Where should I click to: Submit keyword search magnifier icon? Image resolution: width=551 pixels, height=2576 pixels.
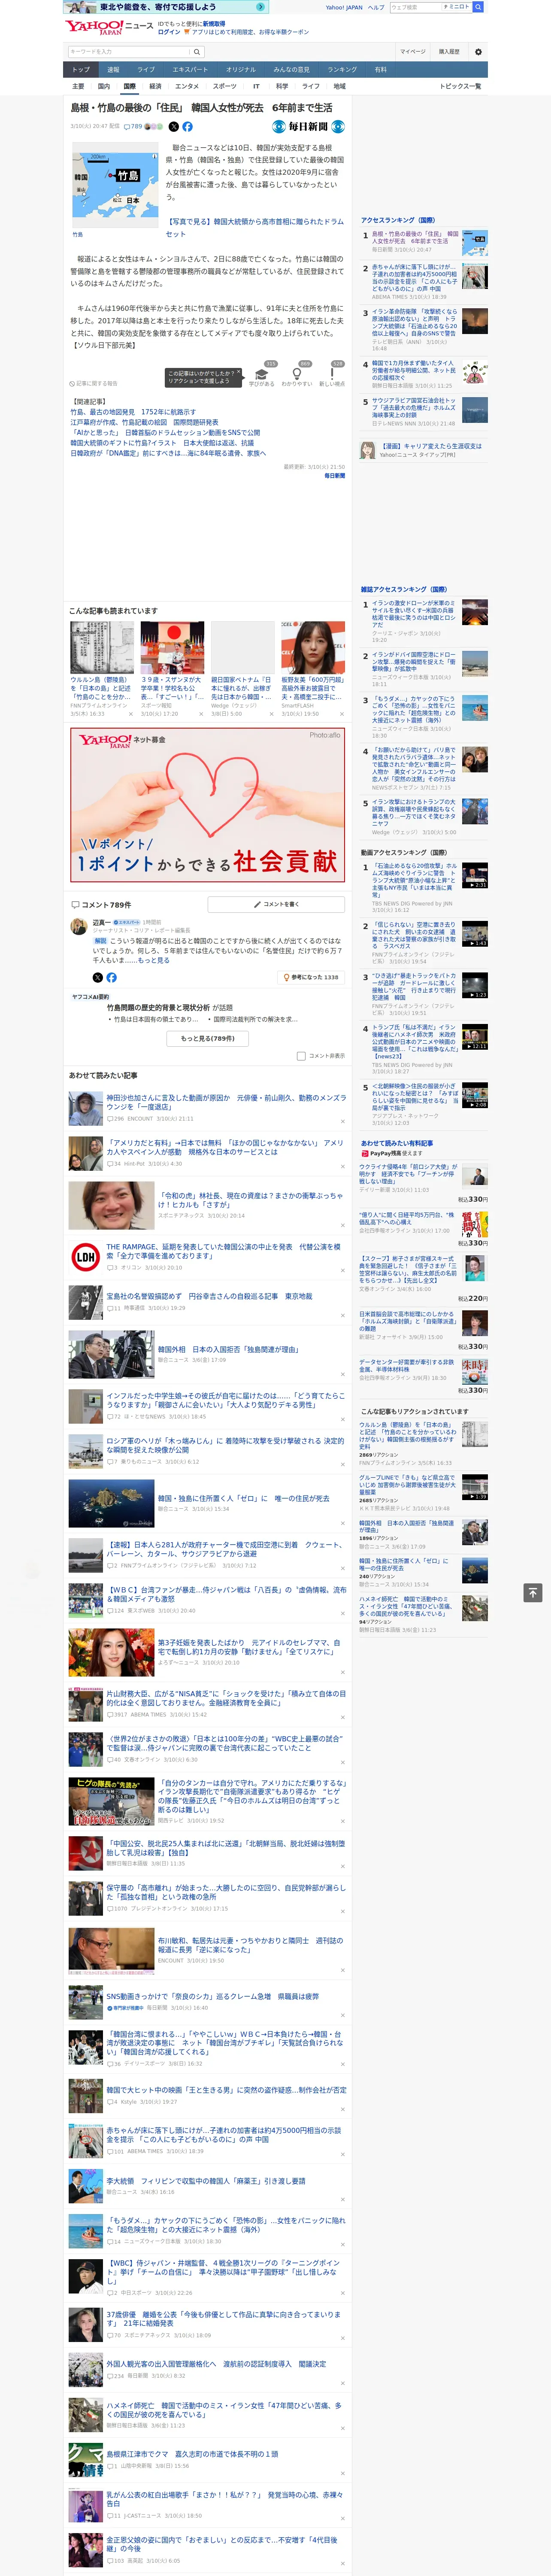point(196,51)
